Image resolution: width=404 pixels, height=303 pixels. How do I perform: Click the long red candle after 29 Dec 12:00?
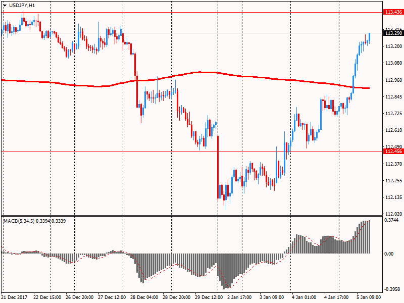[218, 167]
